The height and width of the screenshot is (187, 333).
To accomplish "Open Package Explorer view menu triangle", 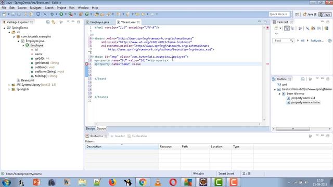I will pos(68,22).
